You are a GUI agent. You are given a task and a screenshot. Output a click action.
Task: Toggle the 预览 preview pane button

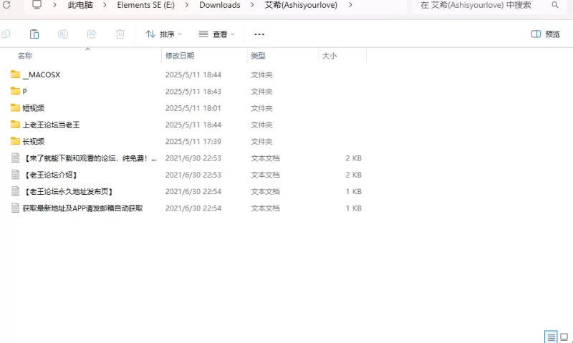pos(545,34)
